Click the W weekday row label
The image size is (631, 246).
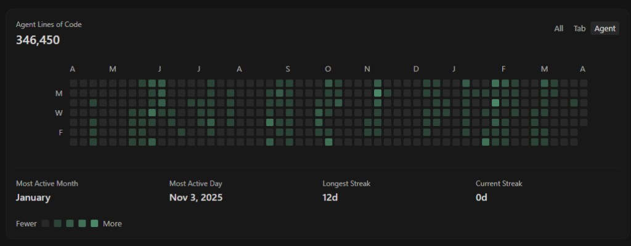(x=59, y=113)
